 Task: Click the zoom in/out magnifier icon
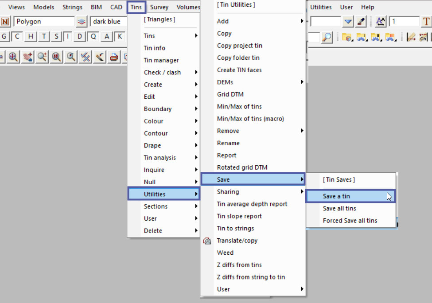tap(42, 57)
